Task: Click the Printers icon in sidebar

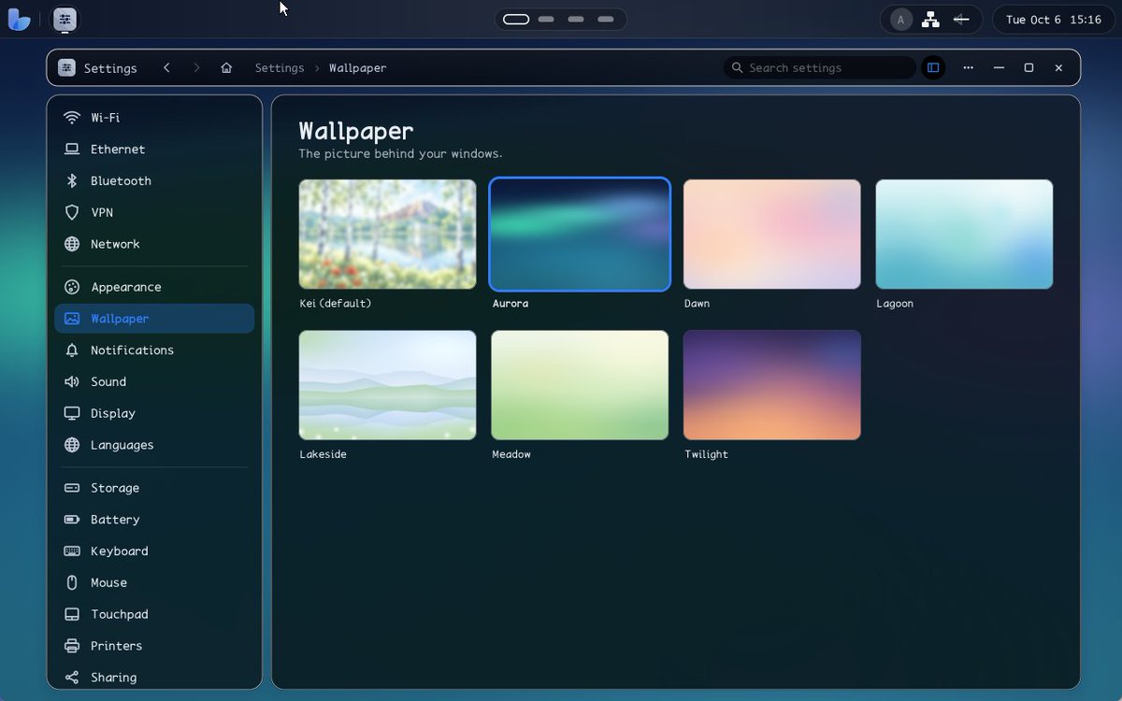Action: point(72,646)
